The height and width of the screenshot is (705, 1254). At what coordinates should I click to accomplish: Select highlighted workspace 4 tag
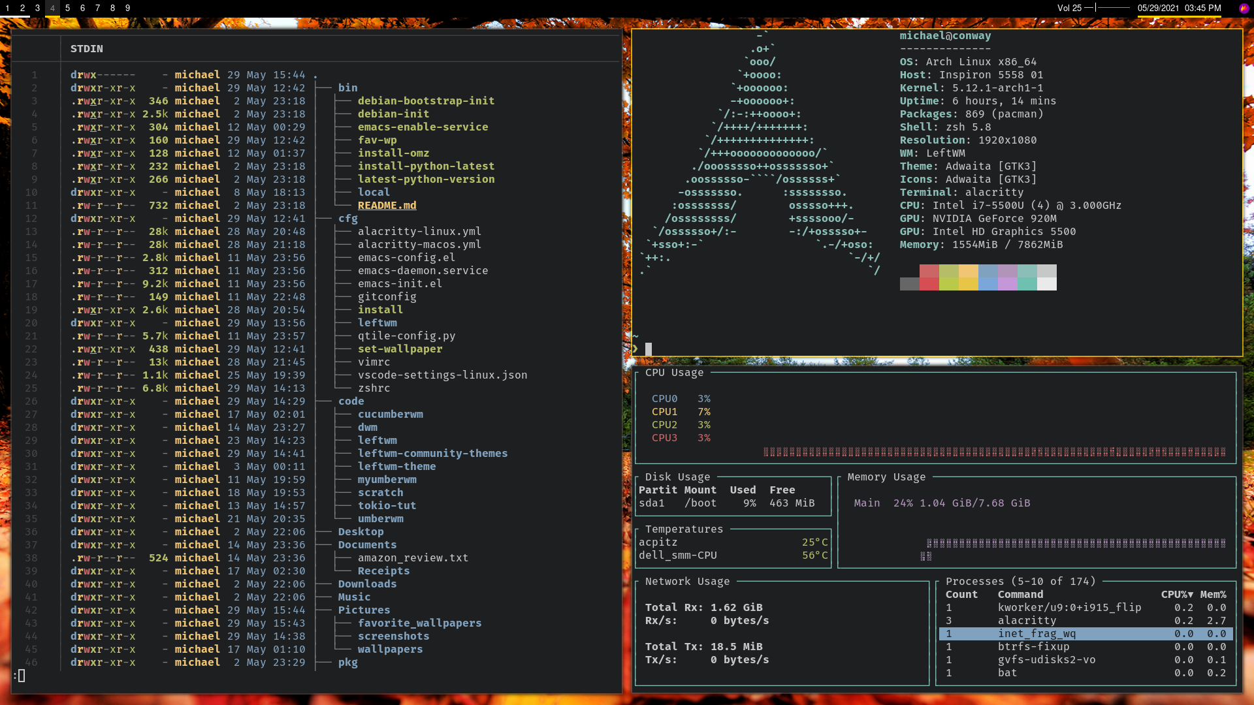(52, 8)
